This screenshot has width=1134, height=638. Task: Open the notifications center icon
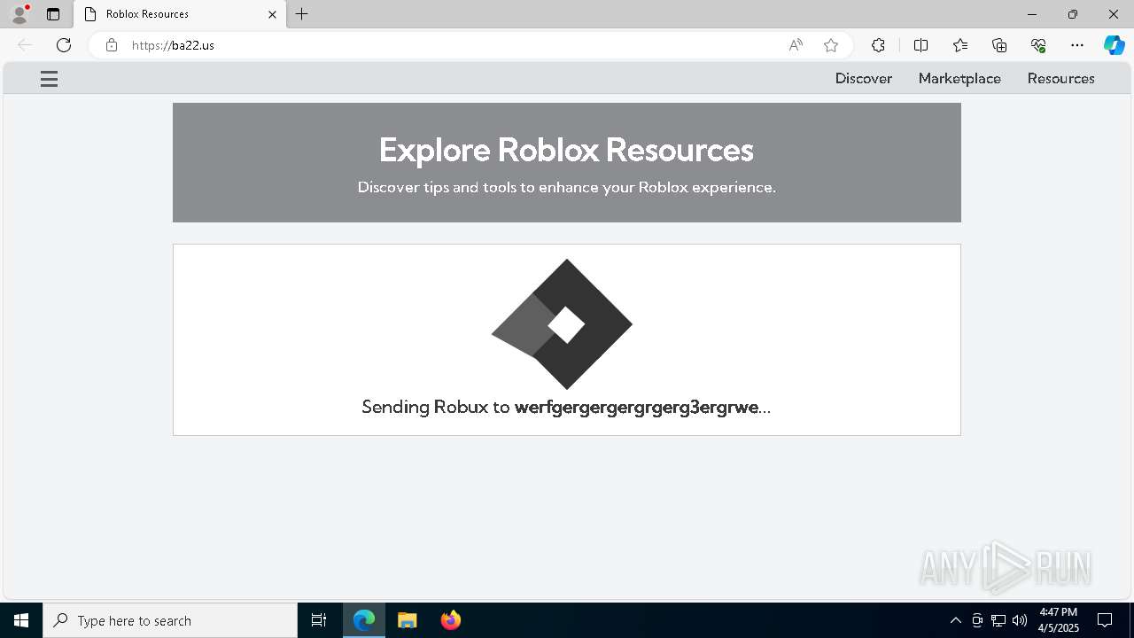point(1105,620)
